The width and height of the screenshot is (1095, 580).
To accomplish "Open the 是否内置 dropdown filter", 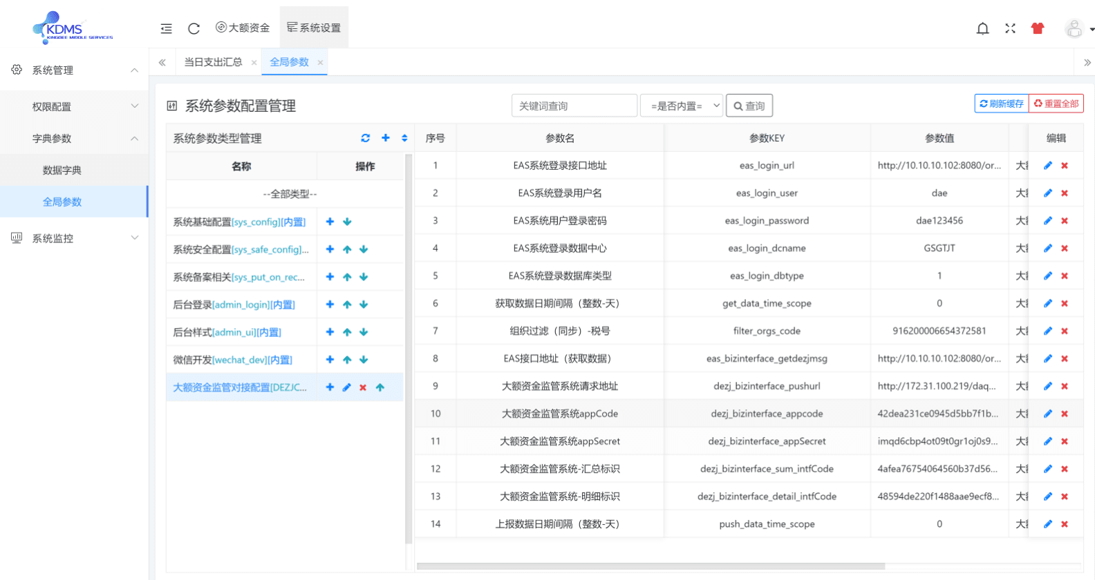I will [x=682, y=106].
